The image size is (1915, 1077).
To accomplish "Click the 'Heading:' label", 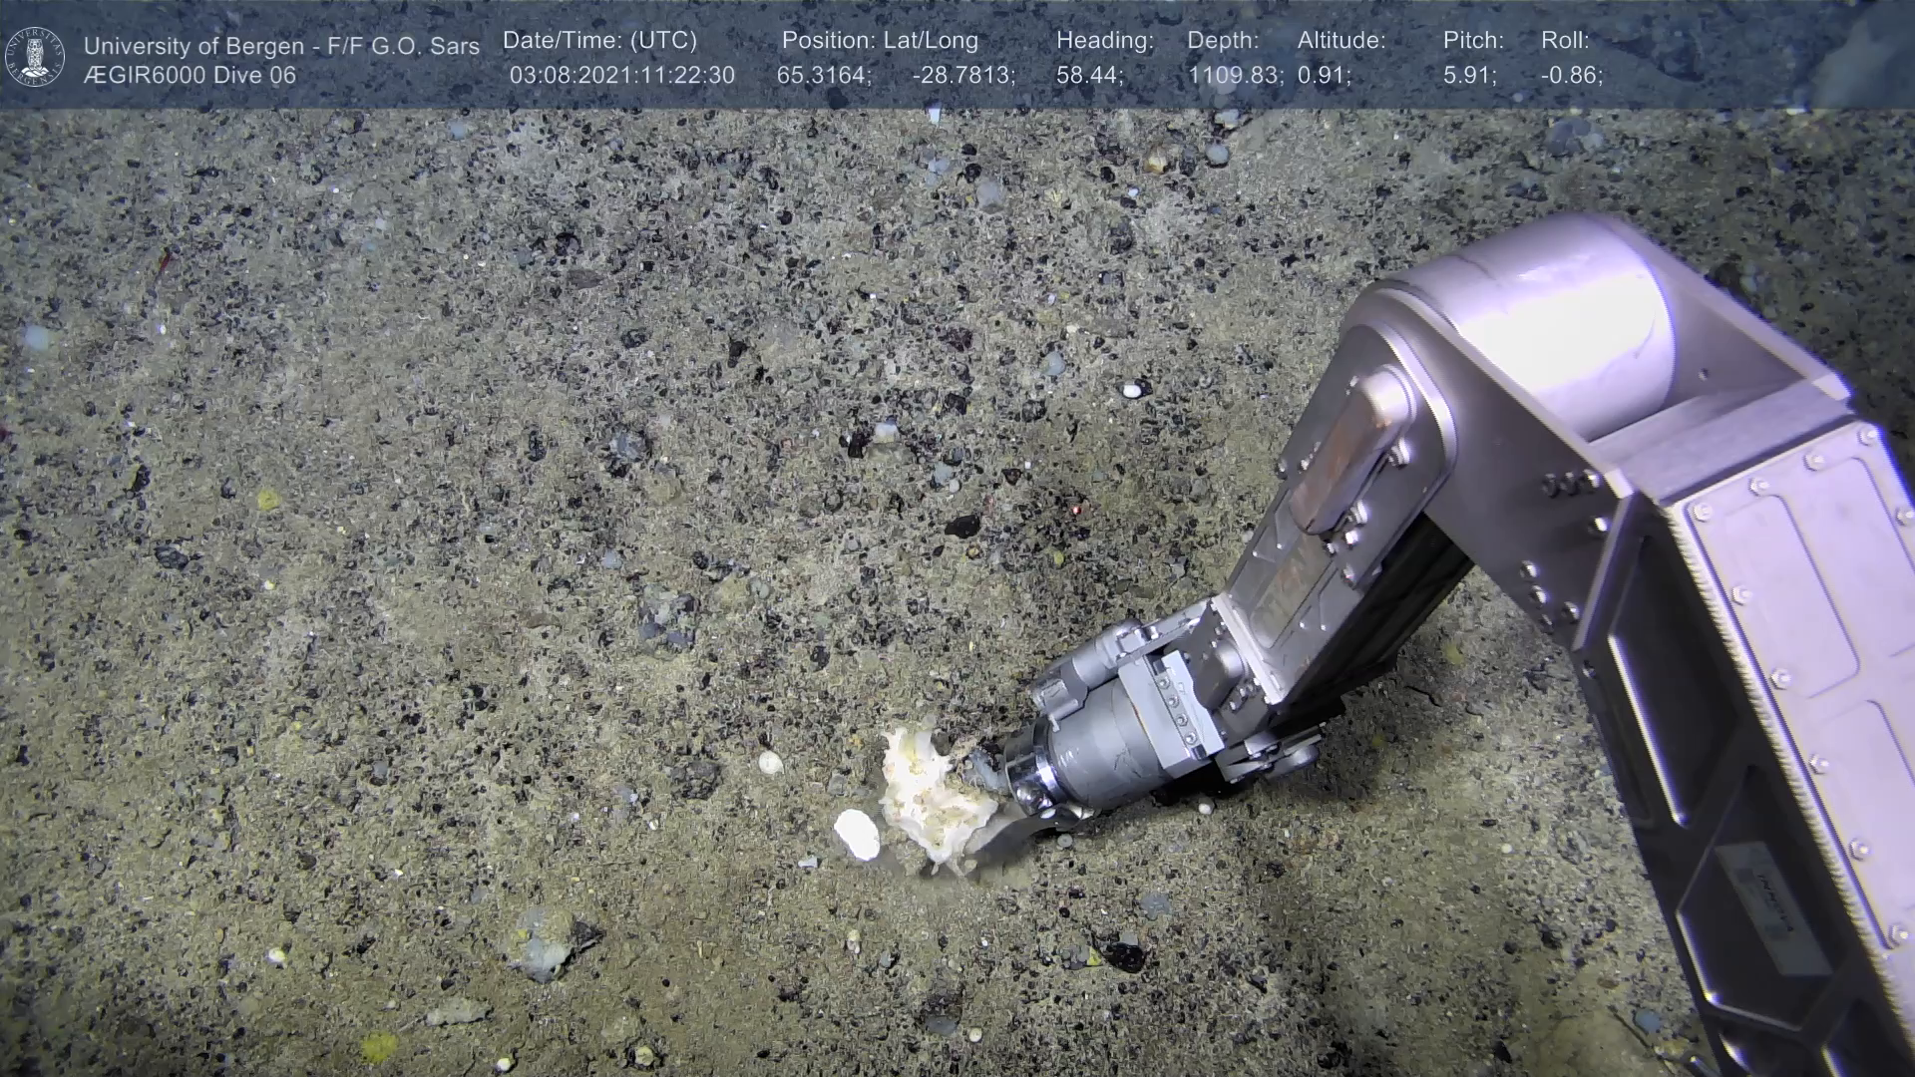I will click(1104, 41).
